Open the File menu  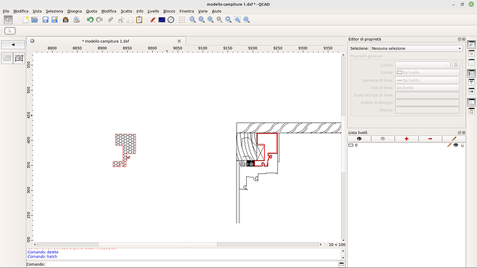6,11
